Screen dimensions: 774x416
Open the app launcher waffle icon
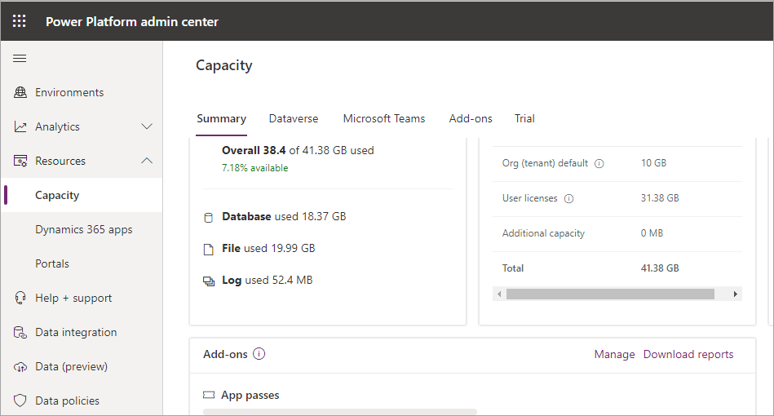point(20,21)
